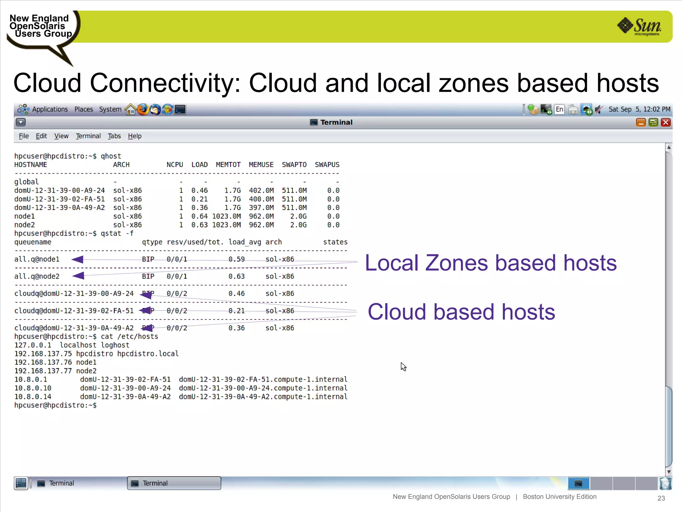Select the second workspace in switcher
The image size is (682, 512).
pos(601,483)
